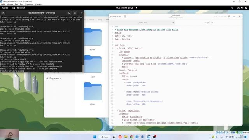Close the terminal window
The height and width of the screenshot is (140, 249).
pyautogui.click(x=81, y=13)
